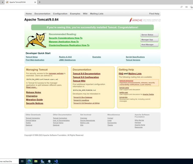Open the notepad-style taskbar icon

pyautogui.click(x=49, y=161)
